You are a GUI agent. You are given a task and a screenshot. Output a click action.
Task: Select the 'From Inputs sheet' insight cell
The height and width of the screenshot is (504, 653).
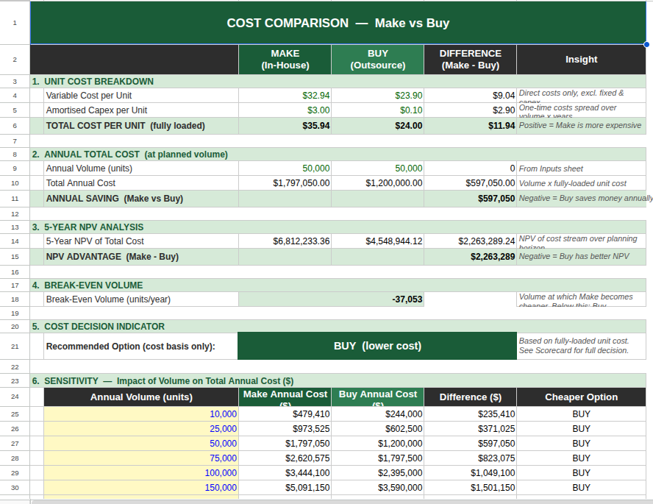(582, 168)
